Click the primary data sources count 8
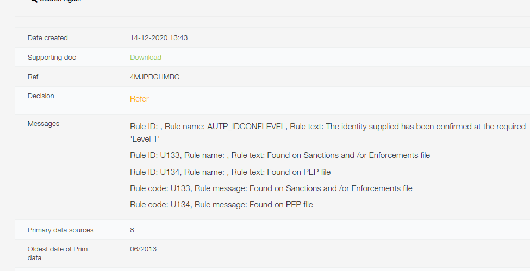 point(132,230)
